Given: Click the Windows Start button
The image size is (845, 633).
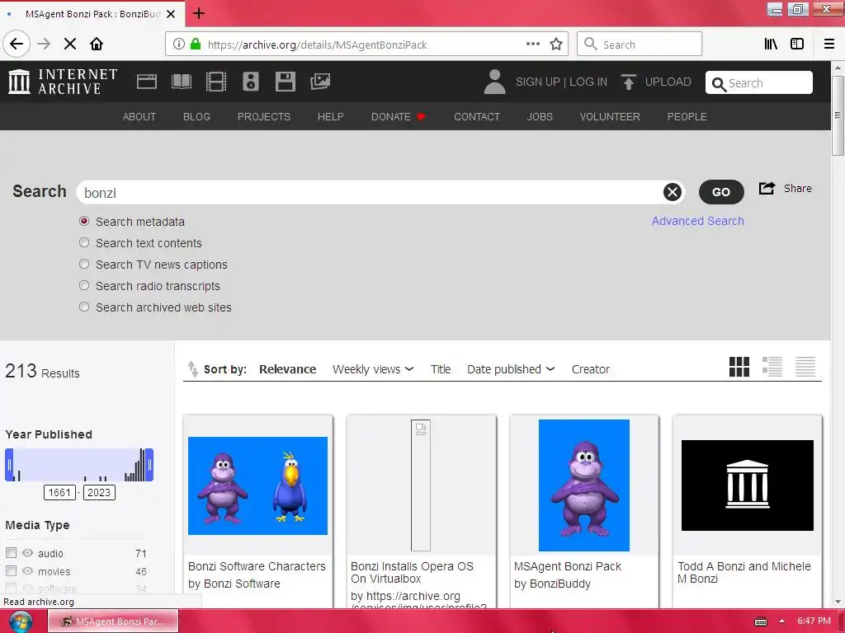Looking at the screenshot, I should (21, 621).
